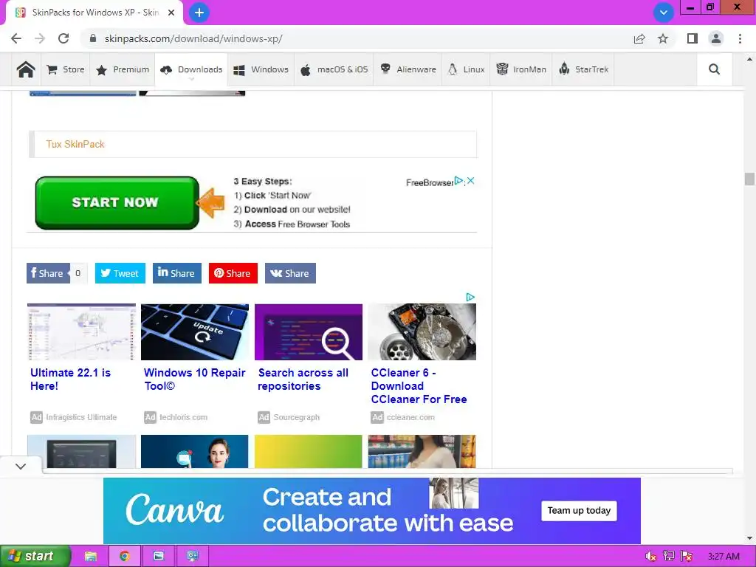This screenshot has height=567, width=756.
Task: Open the Linux menu item
Action: pyautogui.click(x=466, y=69)
